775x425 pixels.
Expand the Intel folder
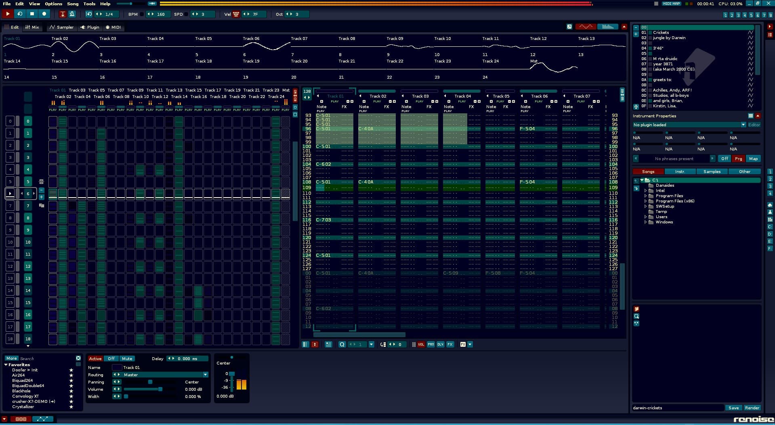click(x=645, y=191)
